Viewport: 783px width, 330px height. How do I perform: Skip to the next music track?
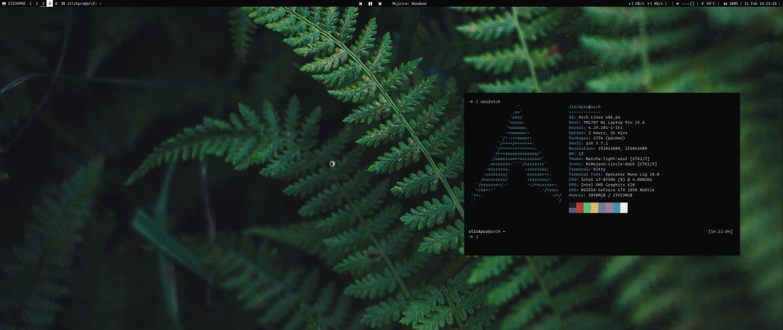[x=380, y=4]
